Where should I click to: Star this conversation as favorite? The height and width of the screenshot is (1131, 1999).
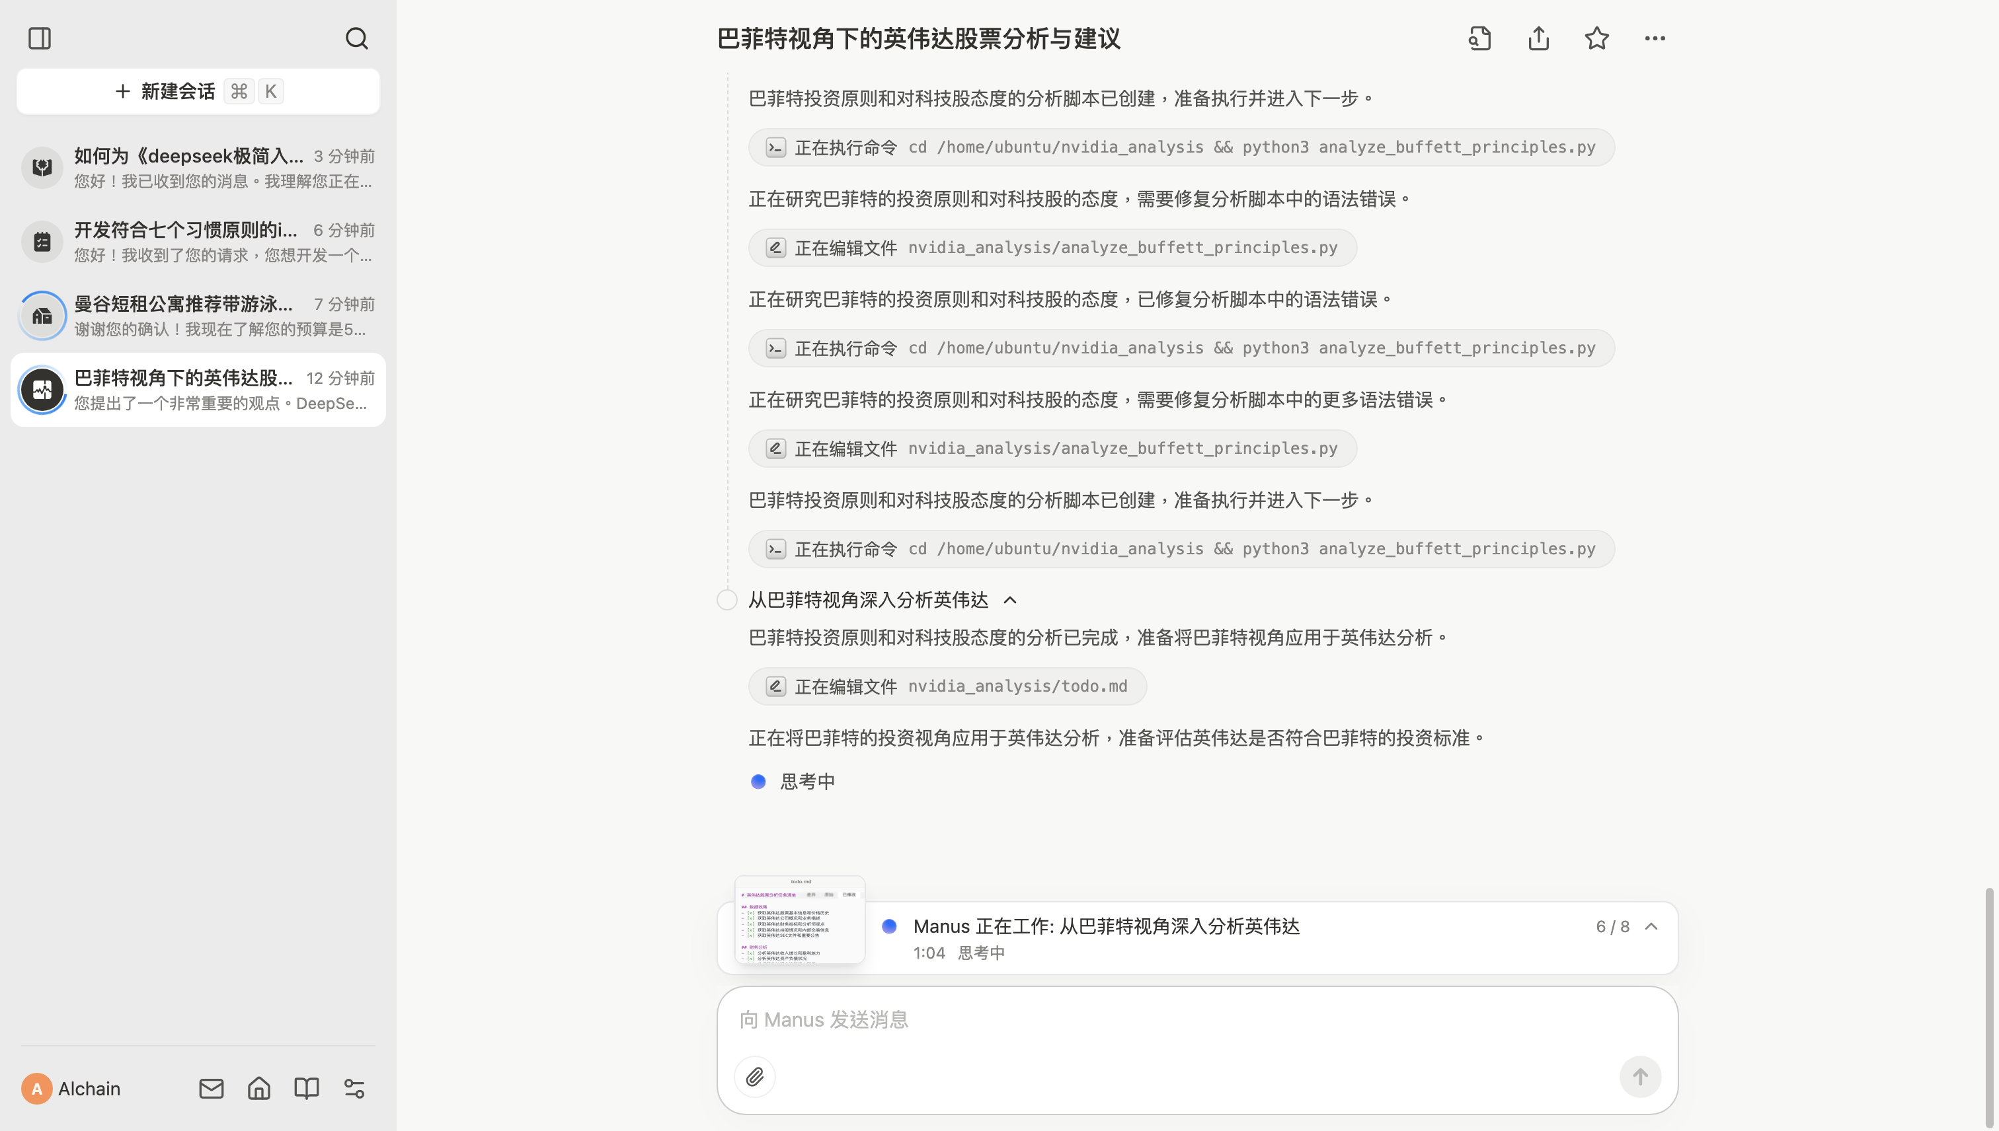click(1596, 38)
